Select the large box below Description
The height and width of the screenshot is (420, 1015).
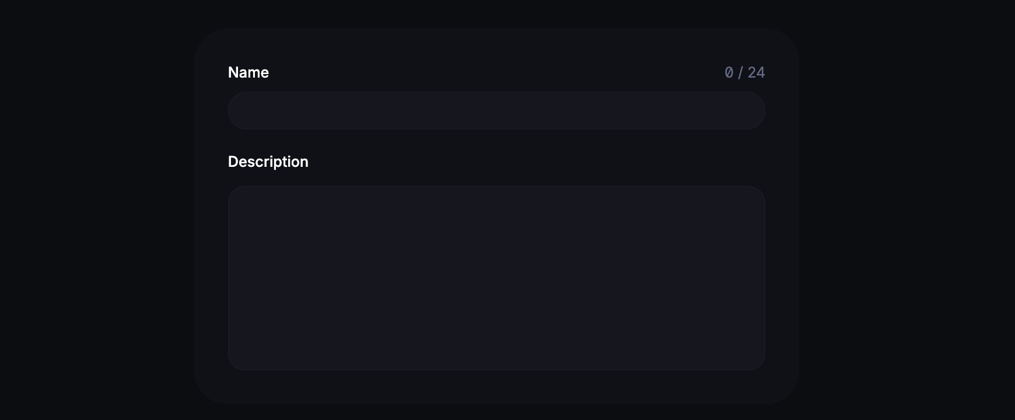pos(496,278)
